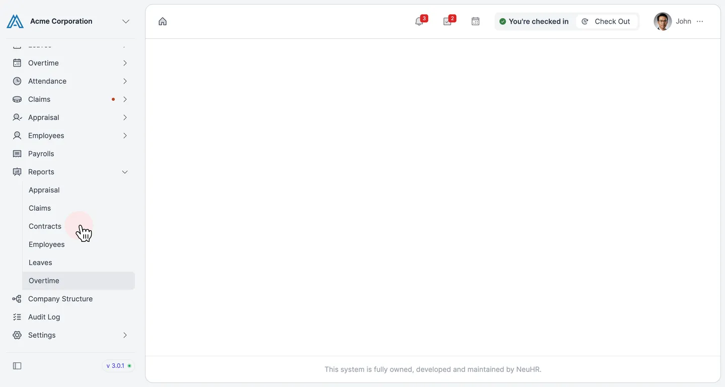The image size is (725, 387).
Task: Click the Employees person icon in sidebar
Action: [x=17, y=136]
